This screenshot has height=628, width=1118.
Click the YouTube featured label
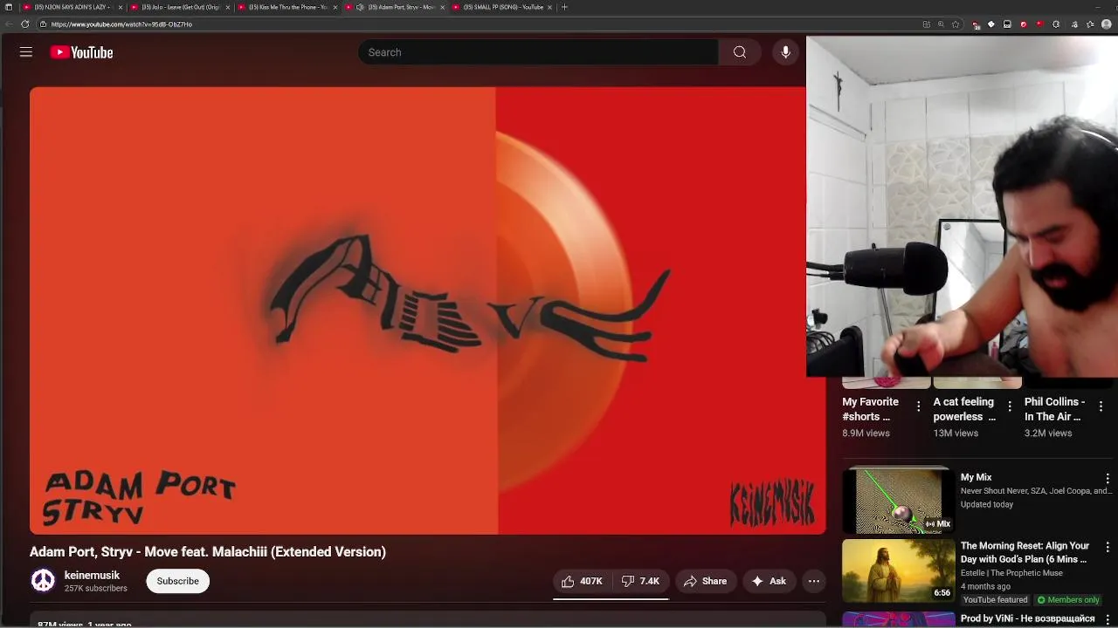994,600
